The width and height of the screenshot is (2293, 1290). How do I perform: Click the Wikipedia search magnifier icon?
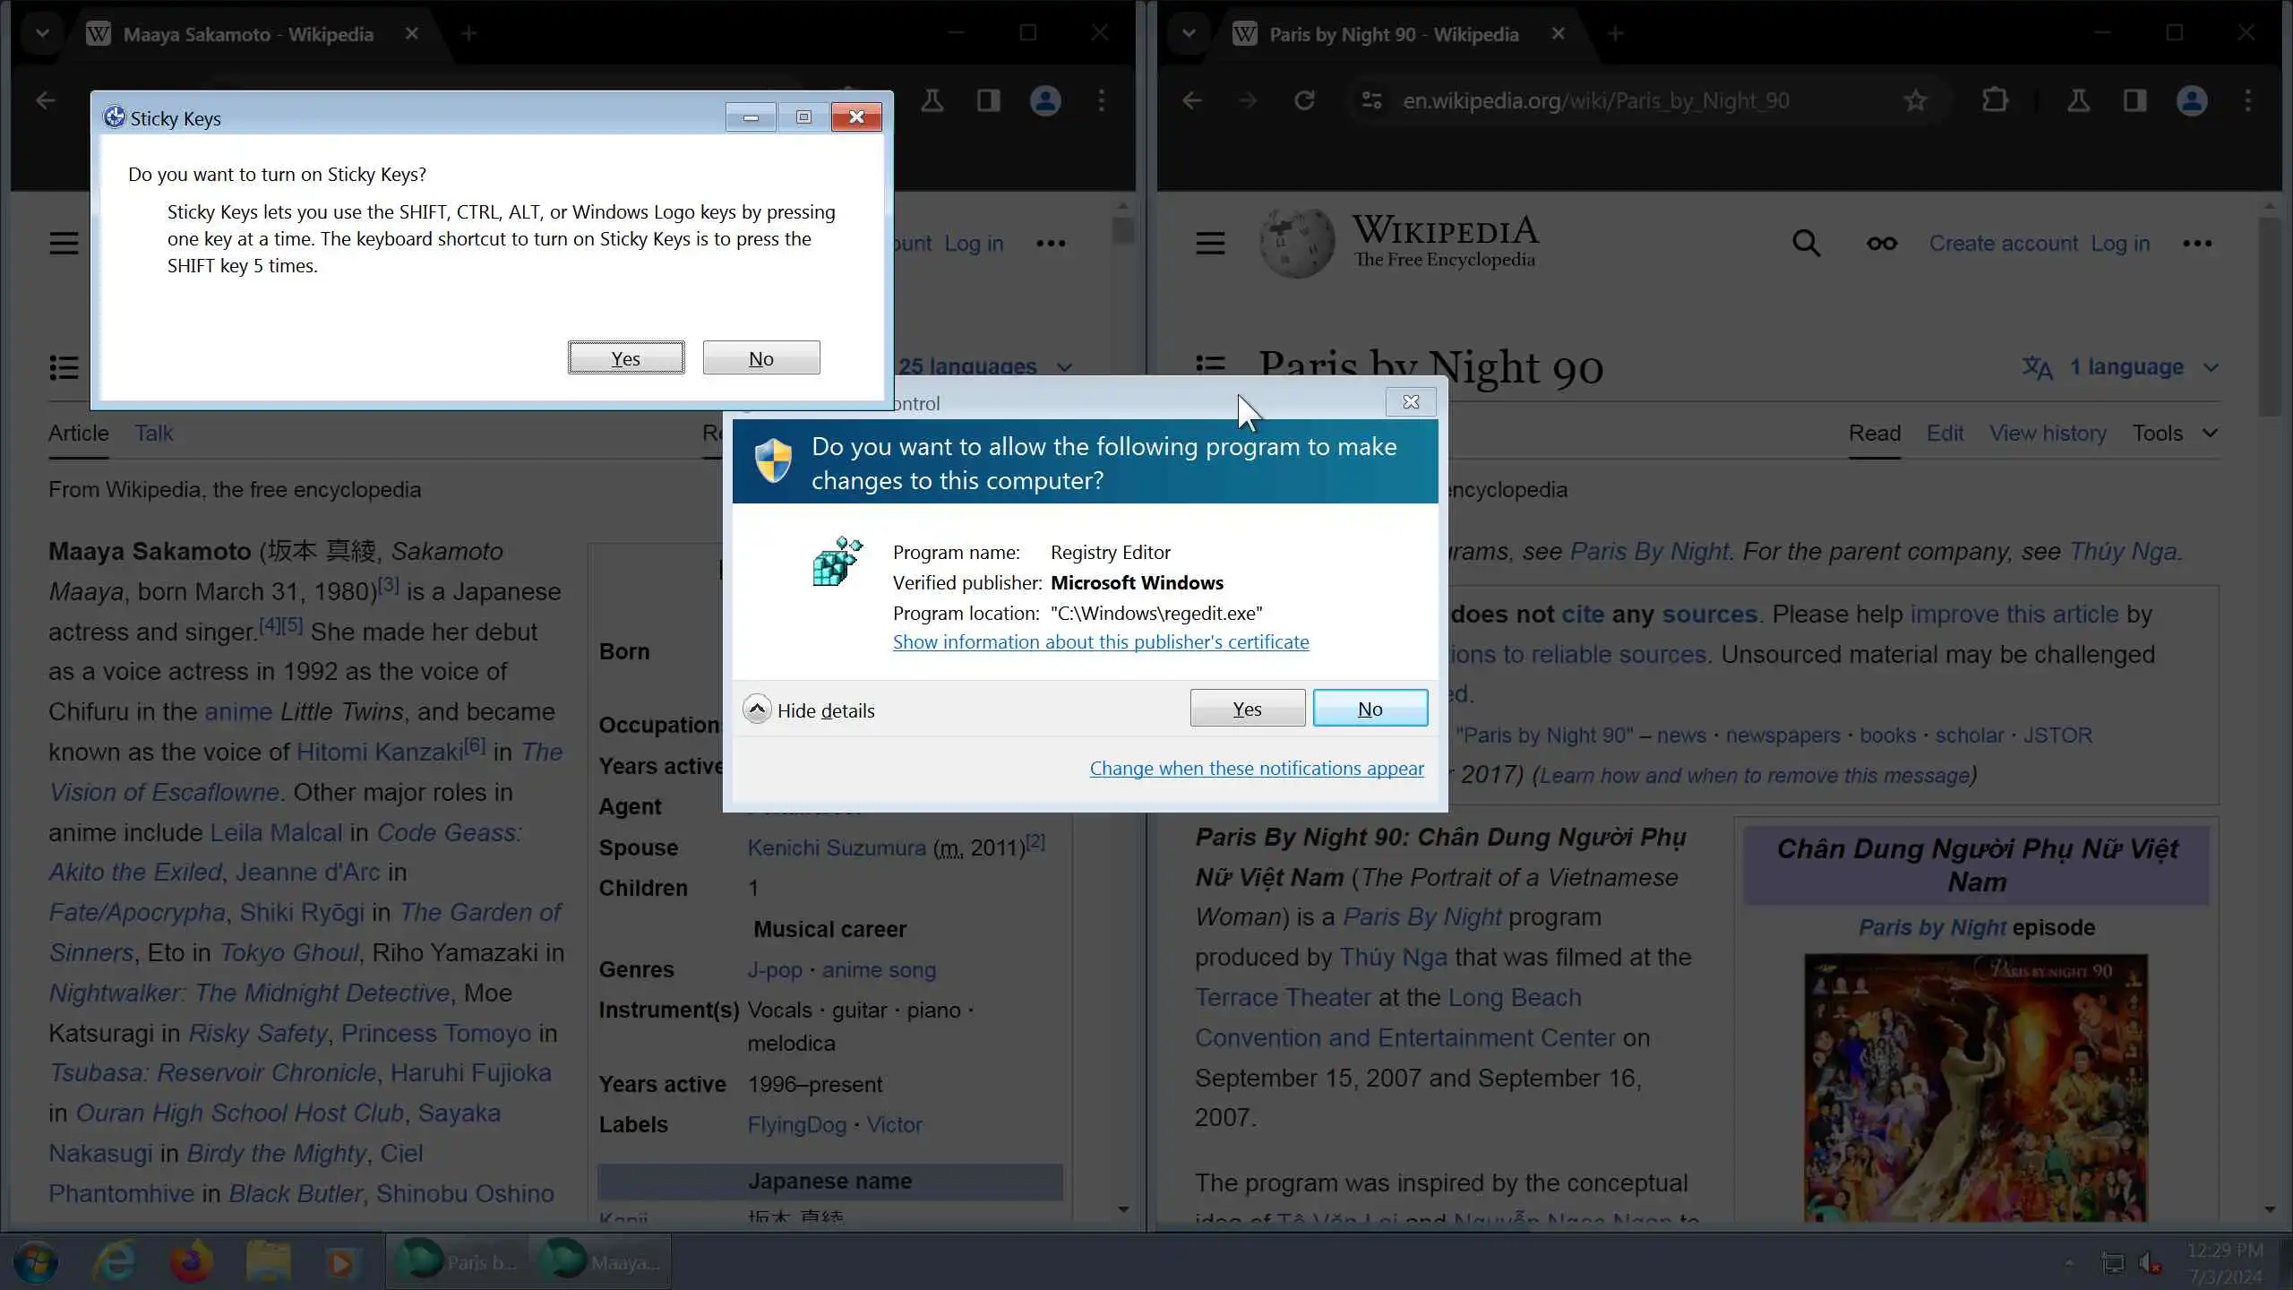1806,243
